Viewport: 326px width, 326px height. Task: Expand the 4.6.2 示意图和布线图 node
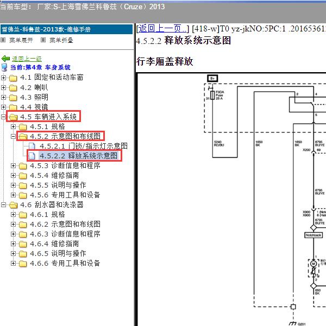point(13,225)
